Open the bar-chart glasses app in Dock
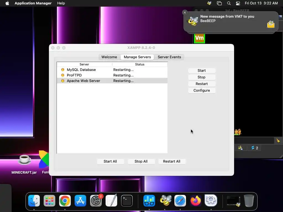283x212 pixels. [x=149, y=201]
